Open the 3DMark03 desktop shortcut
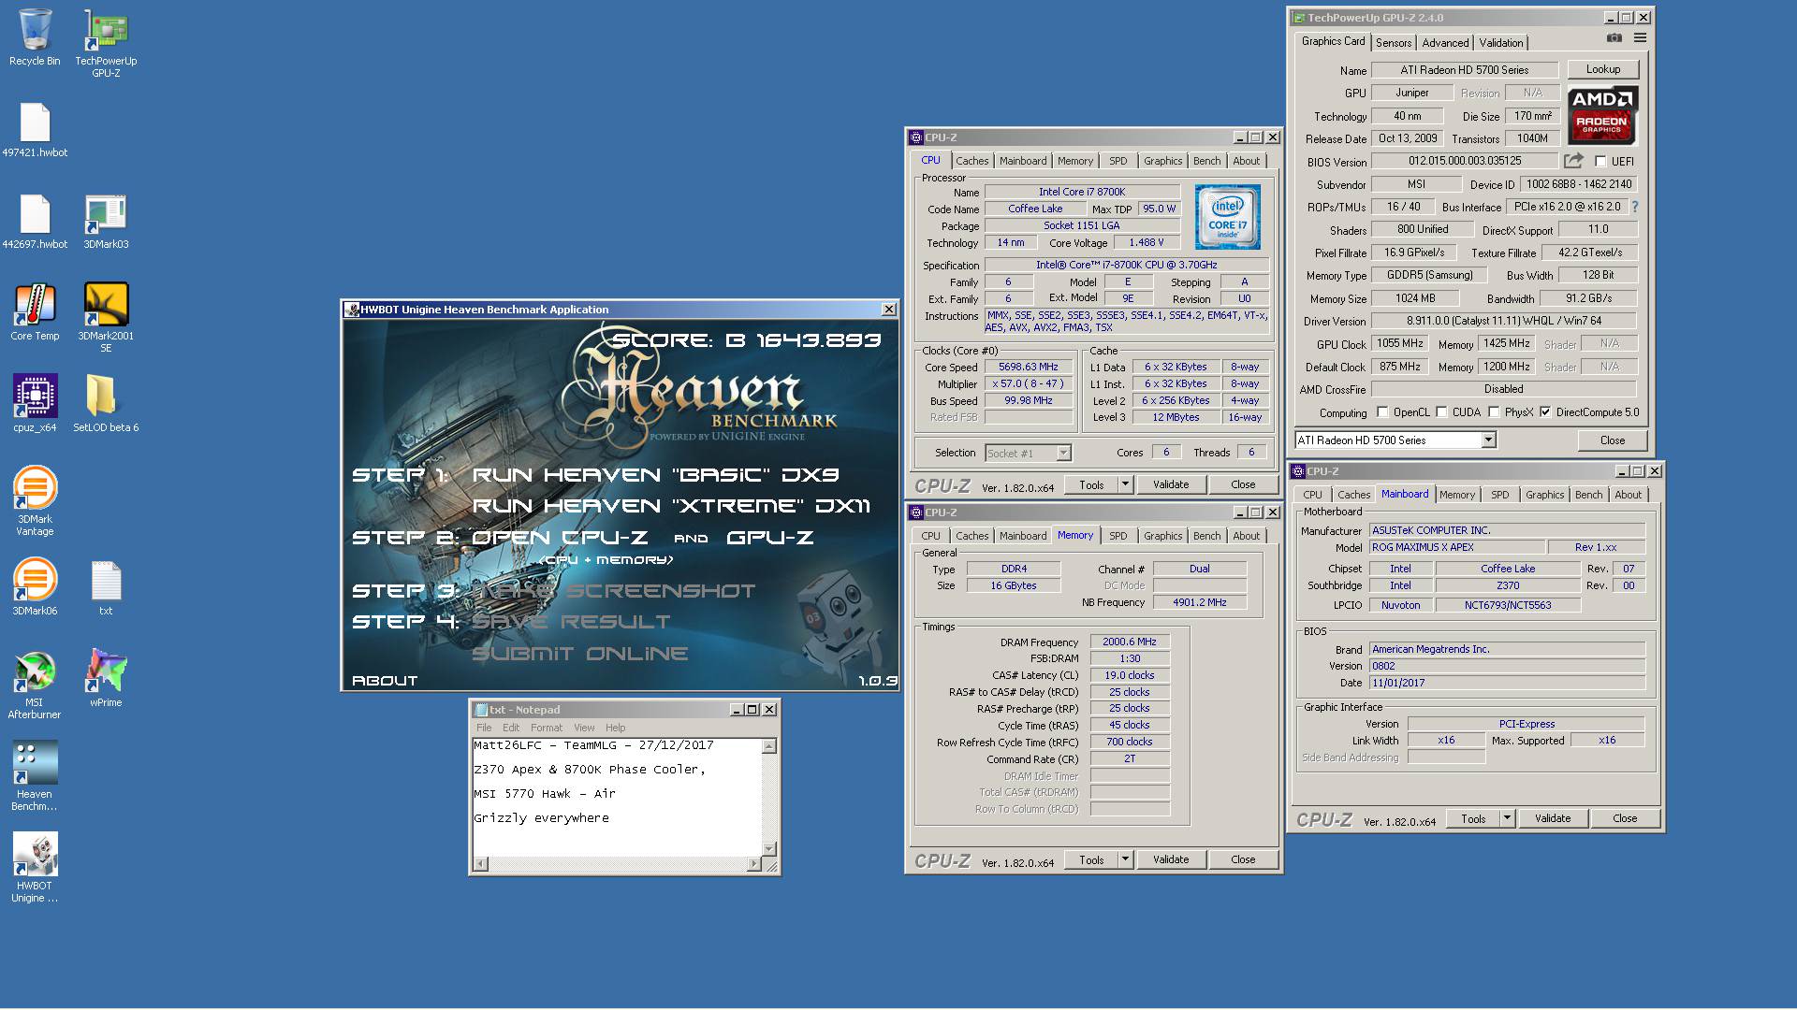This screenshot has height=1010, width=1797. tap(106, 222)
